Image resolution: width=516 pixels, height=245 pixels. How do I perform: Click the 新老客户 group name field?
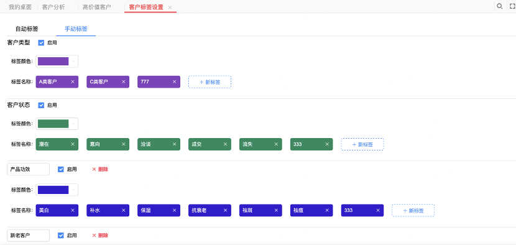coord(29,235)
